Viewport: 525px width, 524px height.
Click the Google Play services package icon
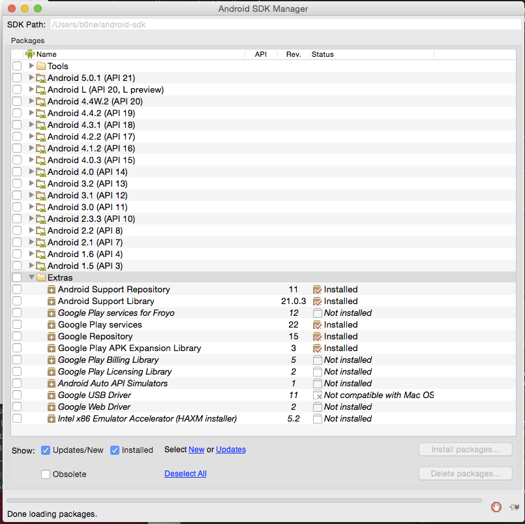(x=52, y=325)
